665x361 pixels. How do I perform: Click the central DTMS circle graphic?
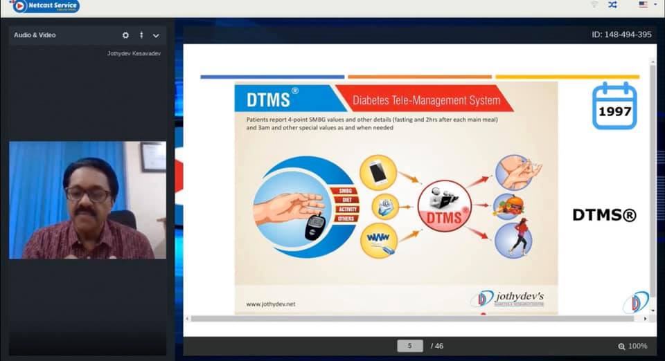point(445,206)
